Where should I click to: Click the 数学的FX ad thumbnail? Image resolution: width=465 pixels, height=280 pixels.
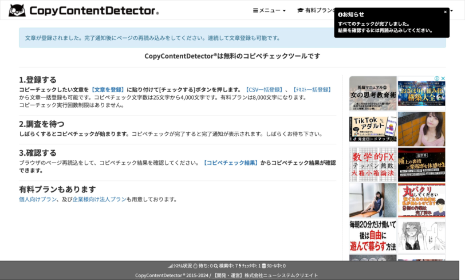pyautogui.click(x=373, y=164)
